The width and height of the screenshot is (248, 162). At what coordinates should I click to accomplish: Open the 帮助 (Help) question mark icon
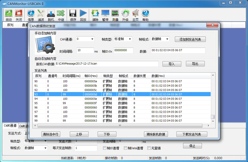click(x=145, y=14)
